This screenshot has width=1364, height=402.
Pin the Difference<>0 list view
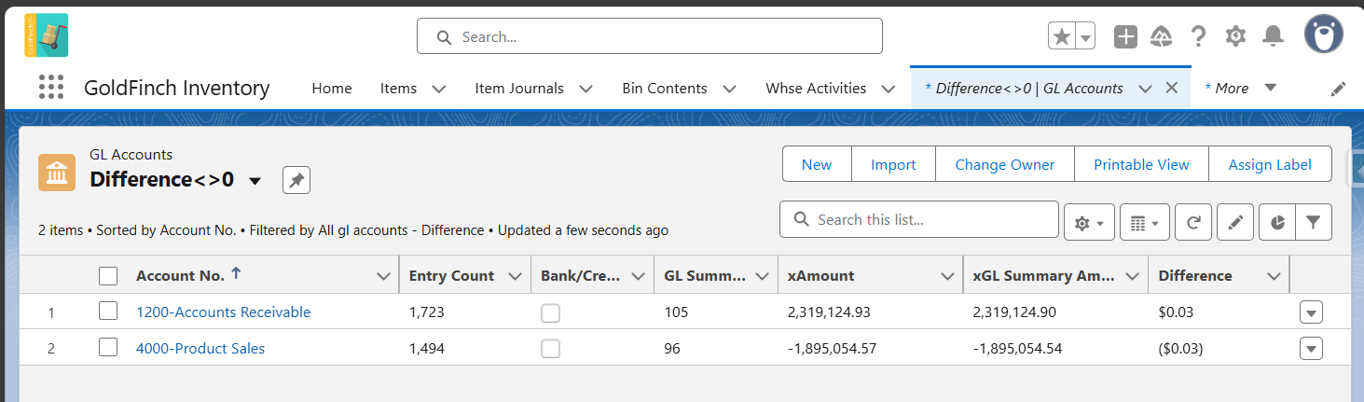(296, 180)
